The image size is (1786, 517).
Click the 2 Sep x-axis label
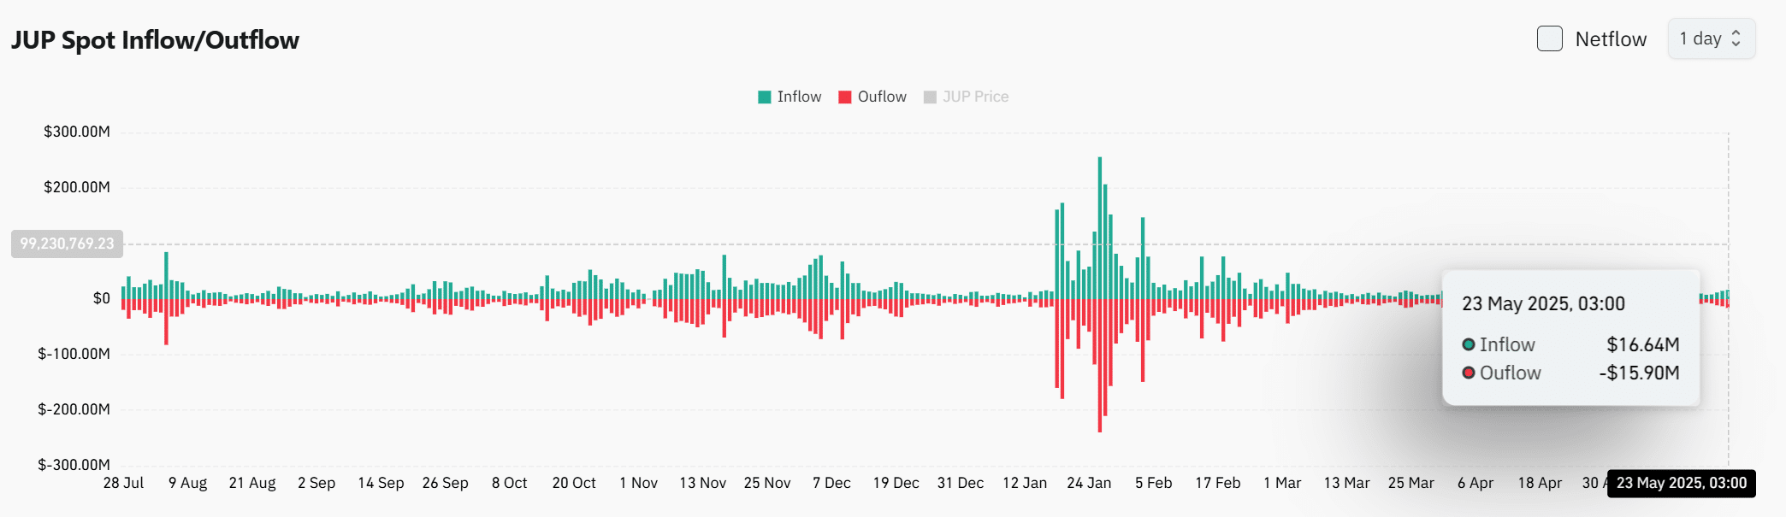click(316, 483)
